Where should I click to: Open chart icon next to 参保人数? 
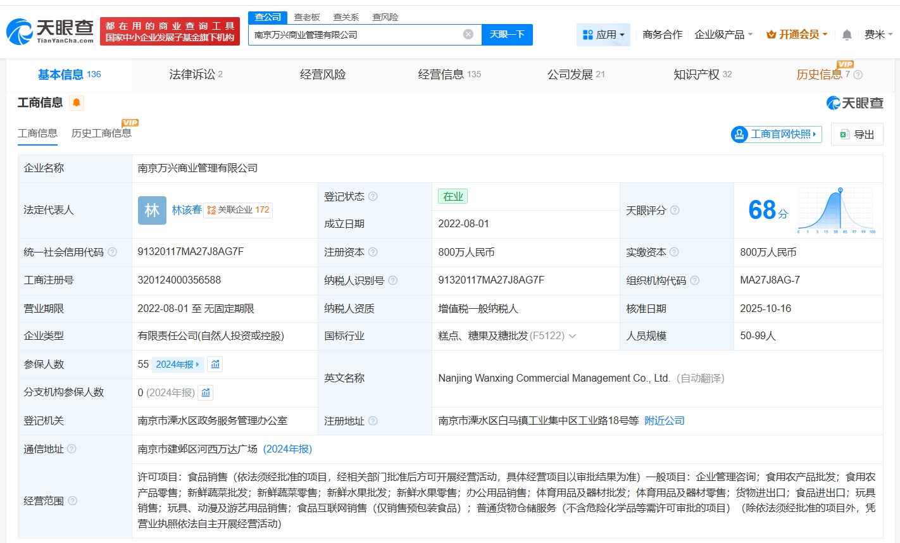point(215,365)
